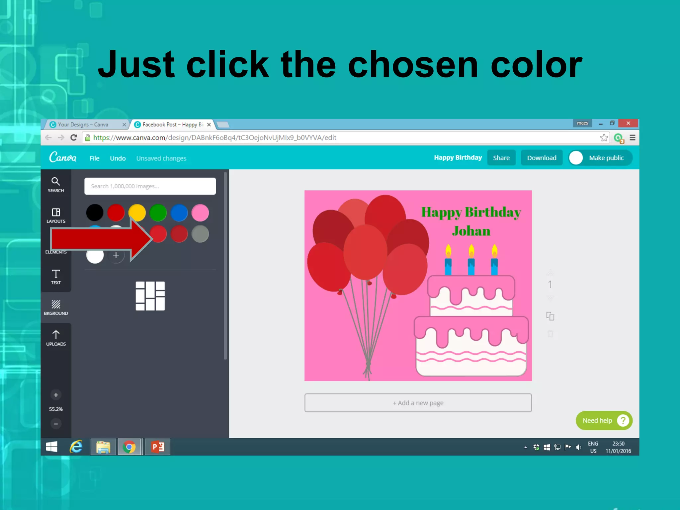Pick the red swatch beside black
The width and height of the screenshot is (680, 510).
tap(116, 212)
